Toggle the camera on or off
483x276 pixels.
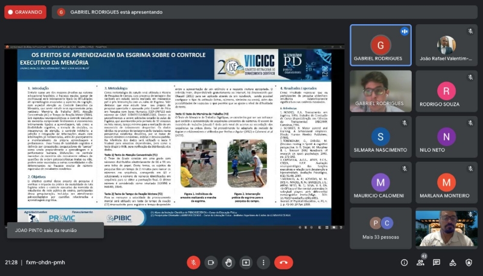211,263
